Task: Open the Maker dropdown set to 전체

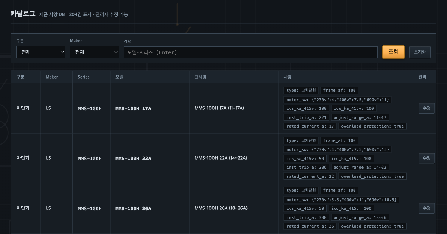Action: 94,52
